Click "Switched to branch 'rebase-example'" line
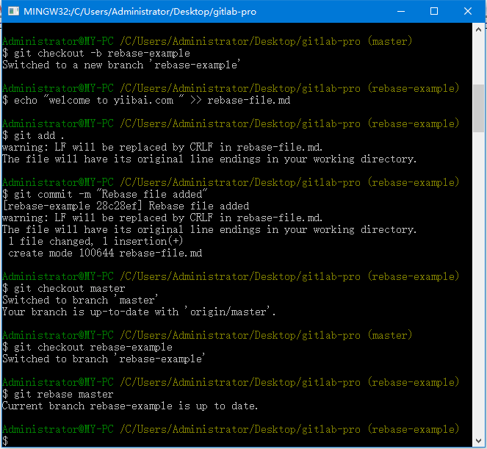Screen dimensions: 487x449 point(104,359)
